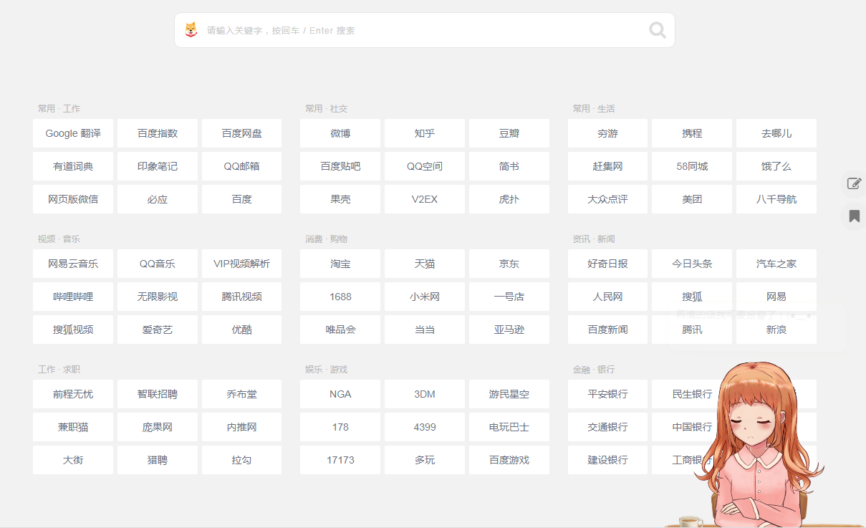Visit 有道词典
Screen dimensions: 866x528
point(73,166)
